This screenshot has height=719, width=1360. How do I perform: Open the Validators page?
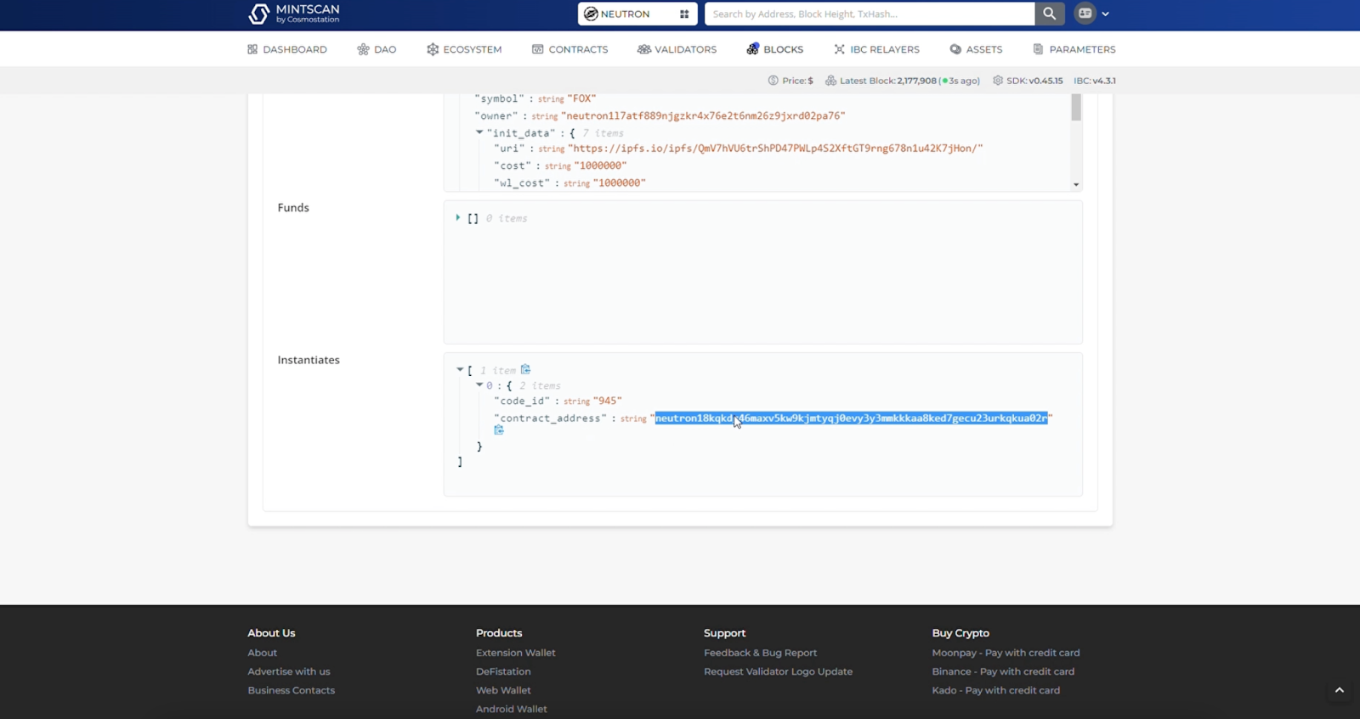(x=677, y=49)
